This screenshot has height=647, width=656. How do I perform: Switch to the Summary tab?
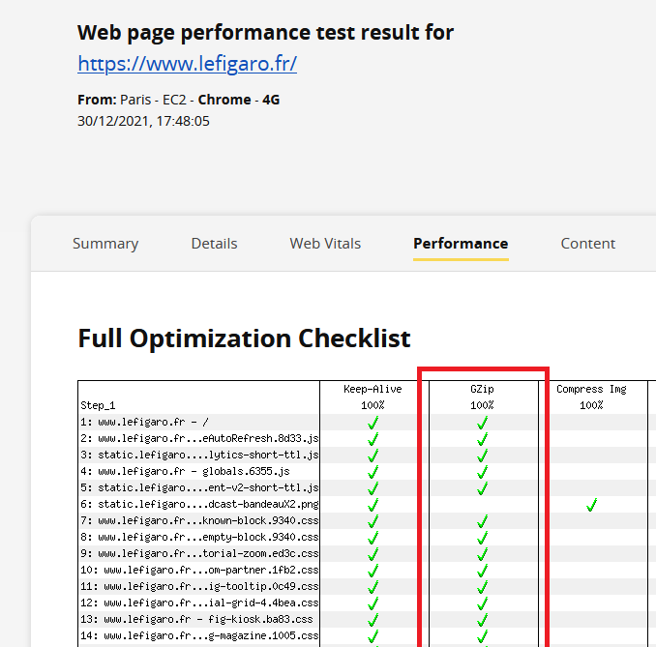(x=105, y=244)
